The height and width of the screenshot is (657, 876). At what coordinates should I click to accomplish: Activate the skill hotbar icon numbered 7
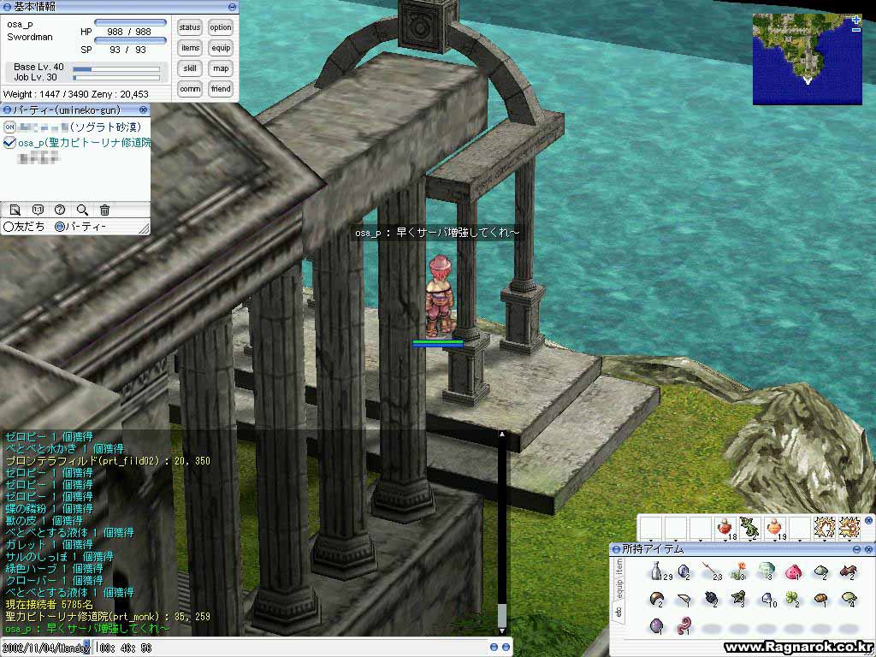tap(824, 528)
